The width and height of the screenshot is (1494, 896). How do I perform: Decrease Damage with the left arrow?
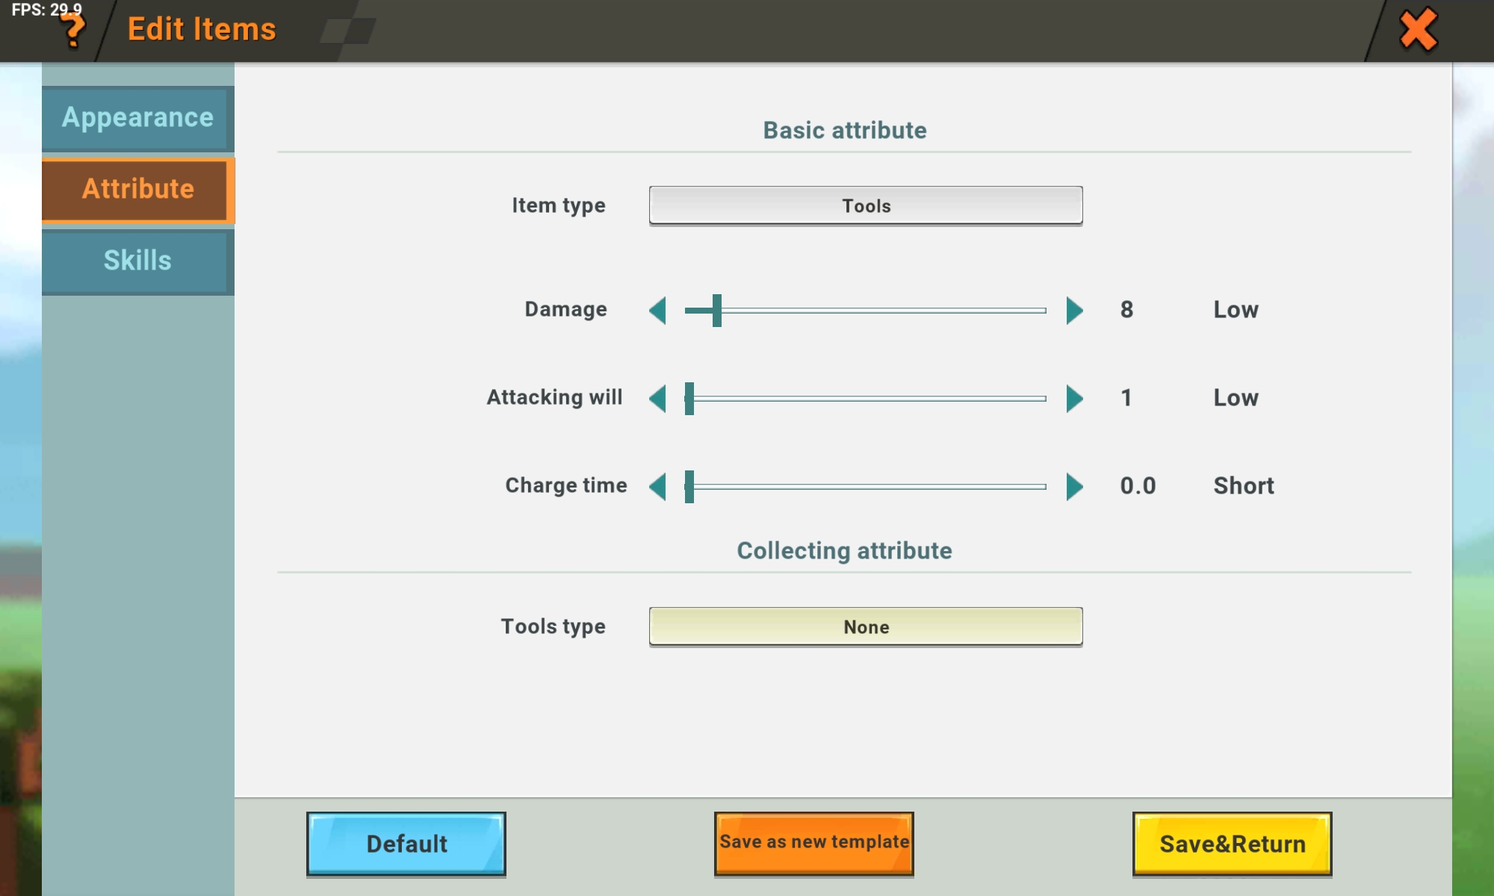click(x=658, y=310)
